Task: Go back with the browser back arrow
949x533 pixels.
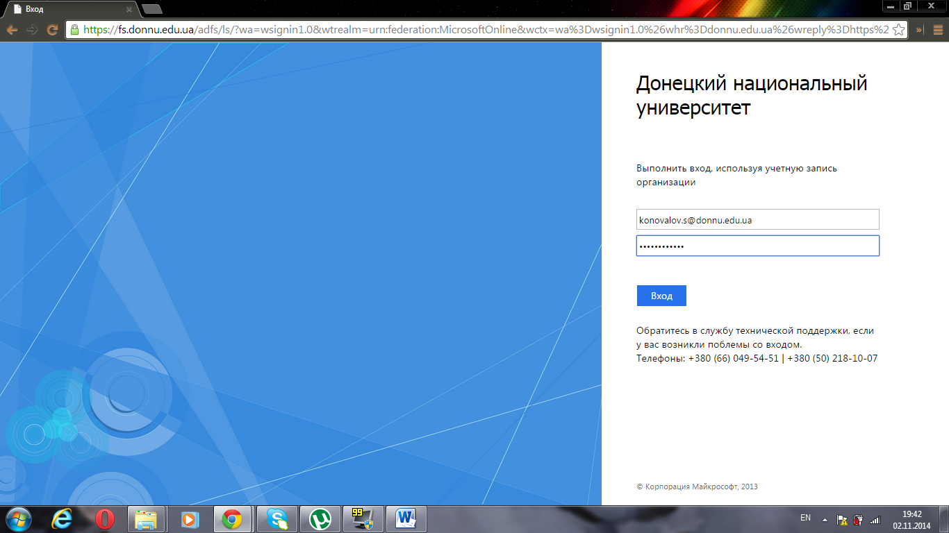Action: (x=12, y=30)
